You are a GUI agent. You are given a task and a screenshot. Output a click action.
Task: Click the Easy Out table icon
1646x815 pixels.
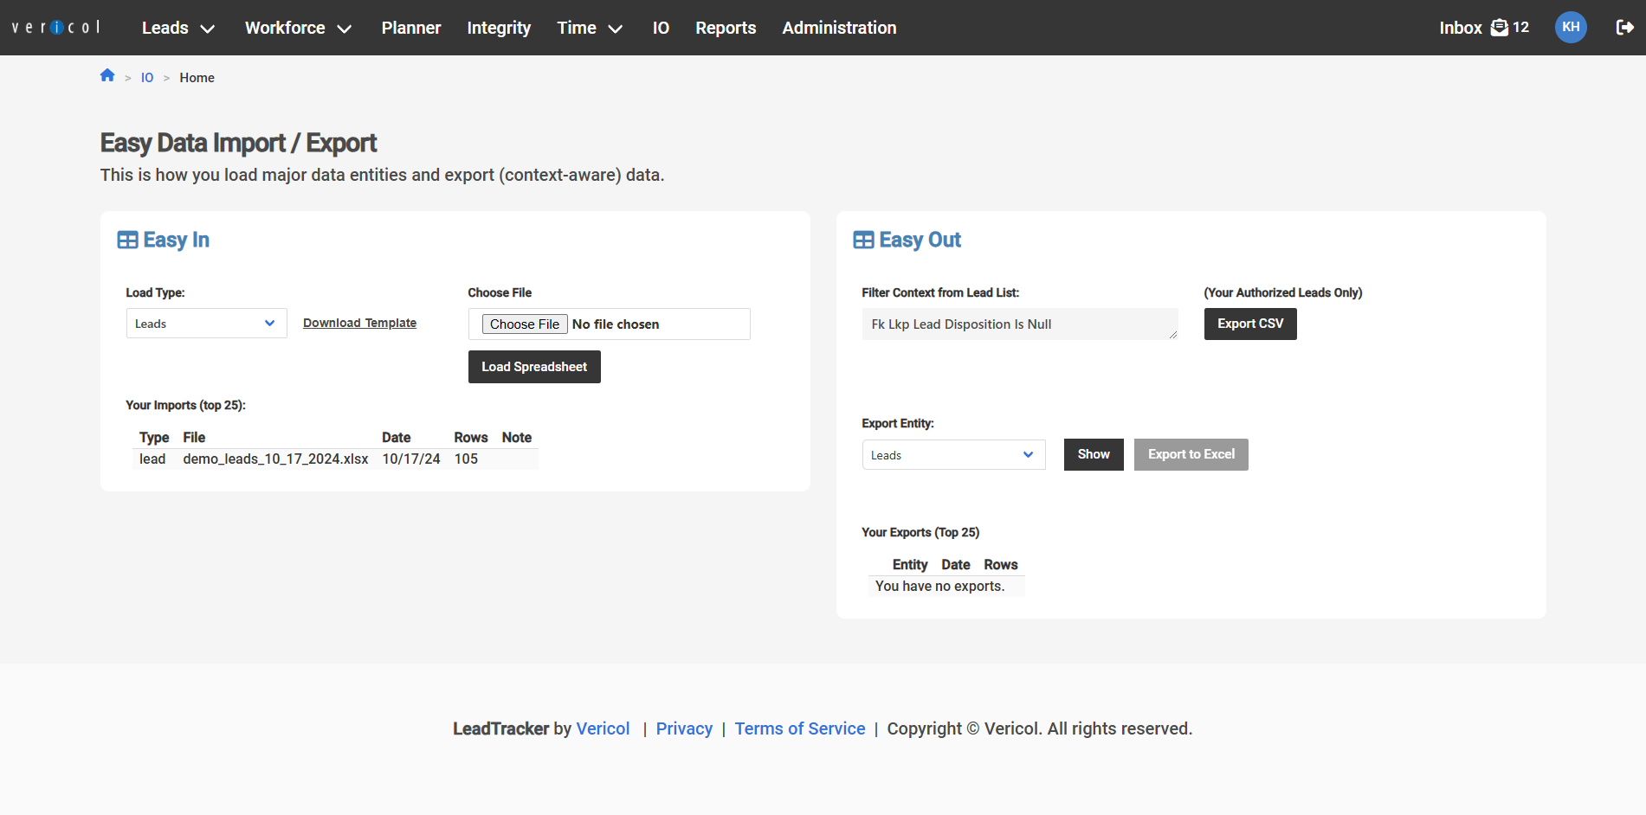[863, 241]
